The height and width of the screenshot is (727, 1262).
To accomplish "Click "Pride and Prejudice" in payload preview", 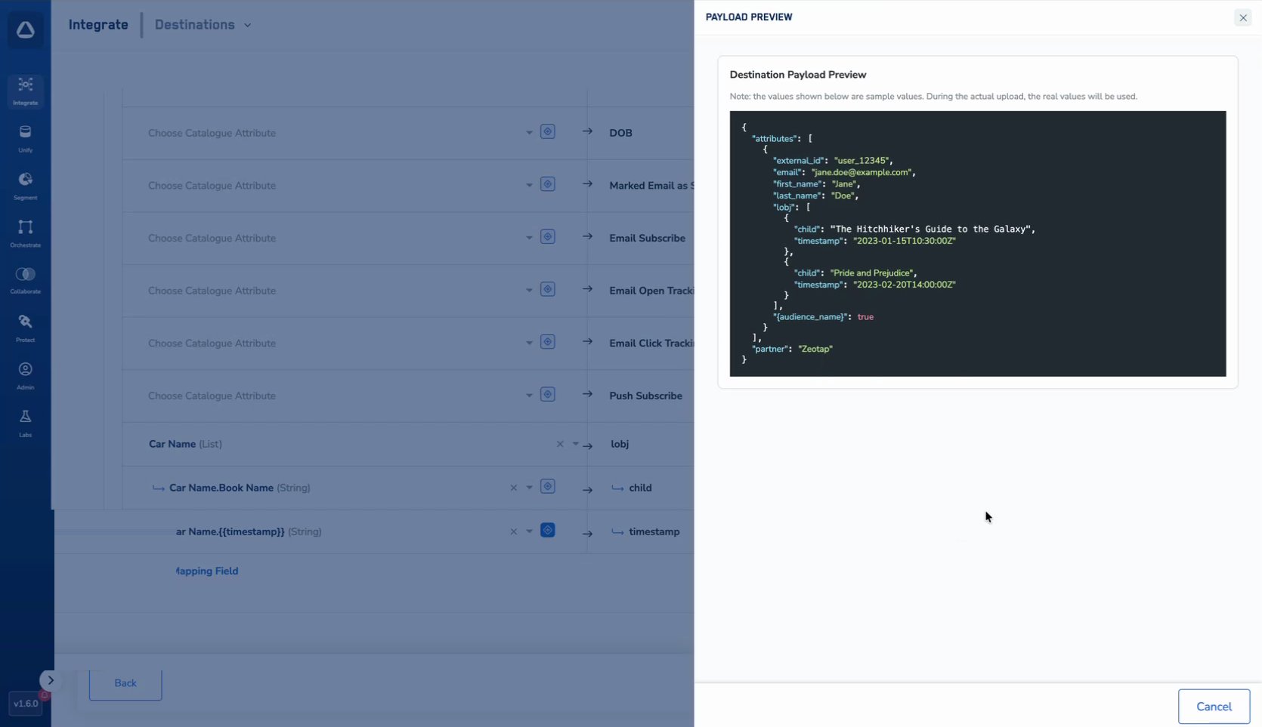I will [x=872, y=273].
